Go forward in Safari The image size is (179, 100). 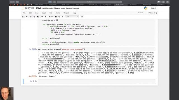13,2
